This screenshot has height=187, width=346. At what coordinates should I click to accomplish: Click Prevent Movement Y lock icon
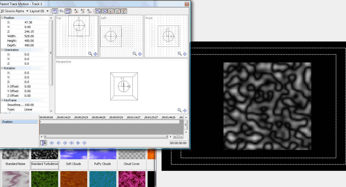83,11
